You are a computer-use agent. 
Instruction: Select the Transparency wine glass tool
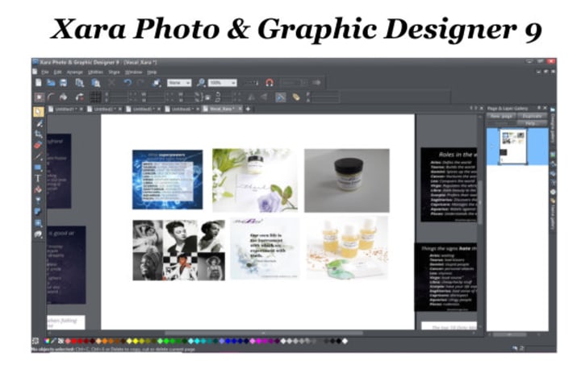point(39,201)
